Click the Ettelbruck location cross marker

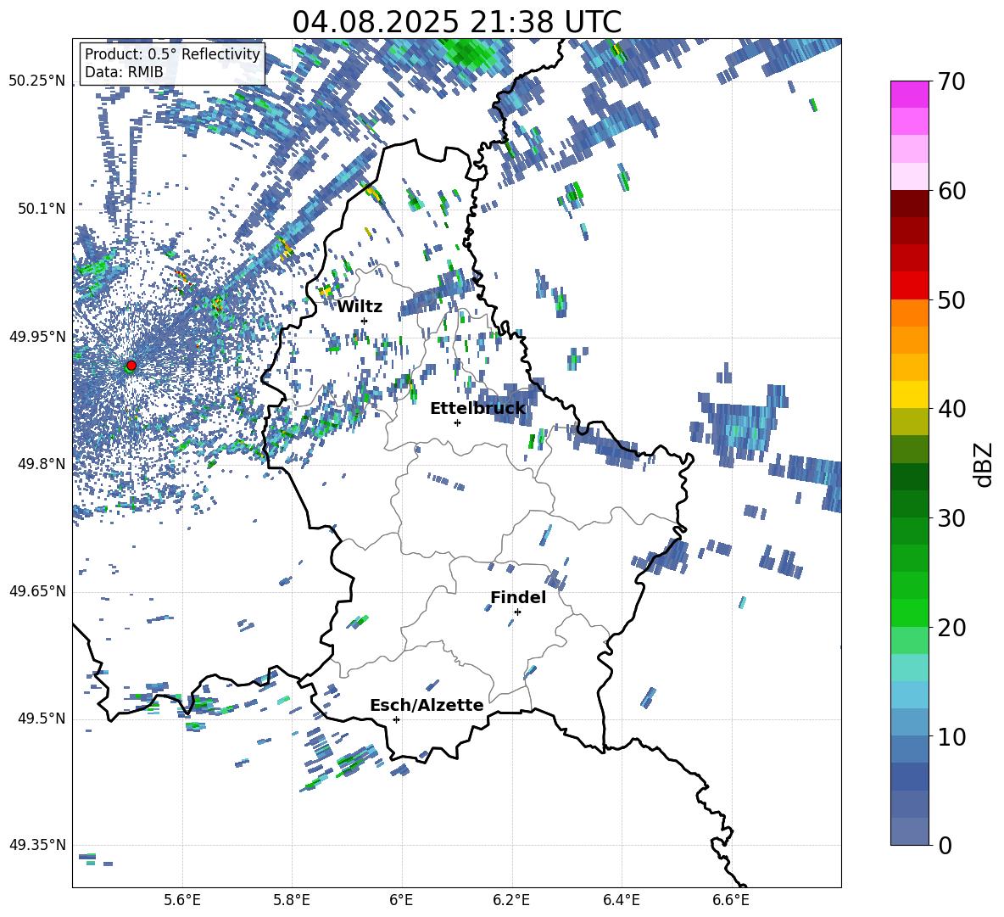click(x=457, y=422)
